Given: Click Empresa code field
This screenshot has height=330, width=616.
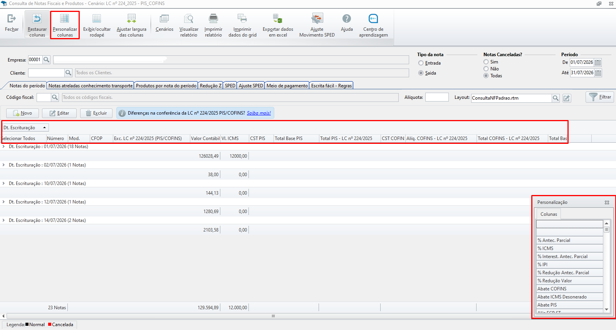Looking at the screenshot, I should [x=35, y=60].
